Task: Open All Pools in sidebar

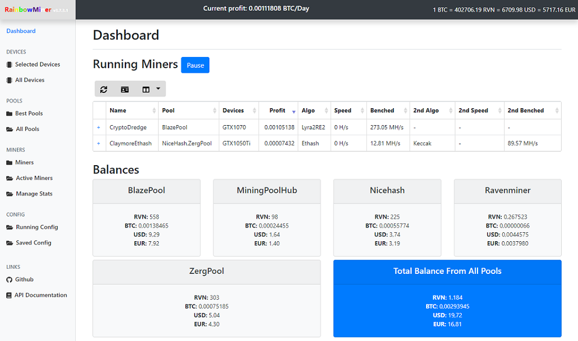Action: point(27,129)
